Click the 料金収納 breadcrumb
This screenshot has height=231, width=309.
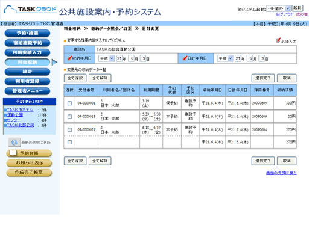click(x=72, y=29)
